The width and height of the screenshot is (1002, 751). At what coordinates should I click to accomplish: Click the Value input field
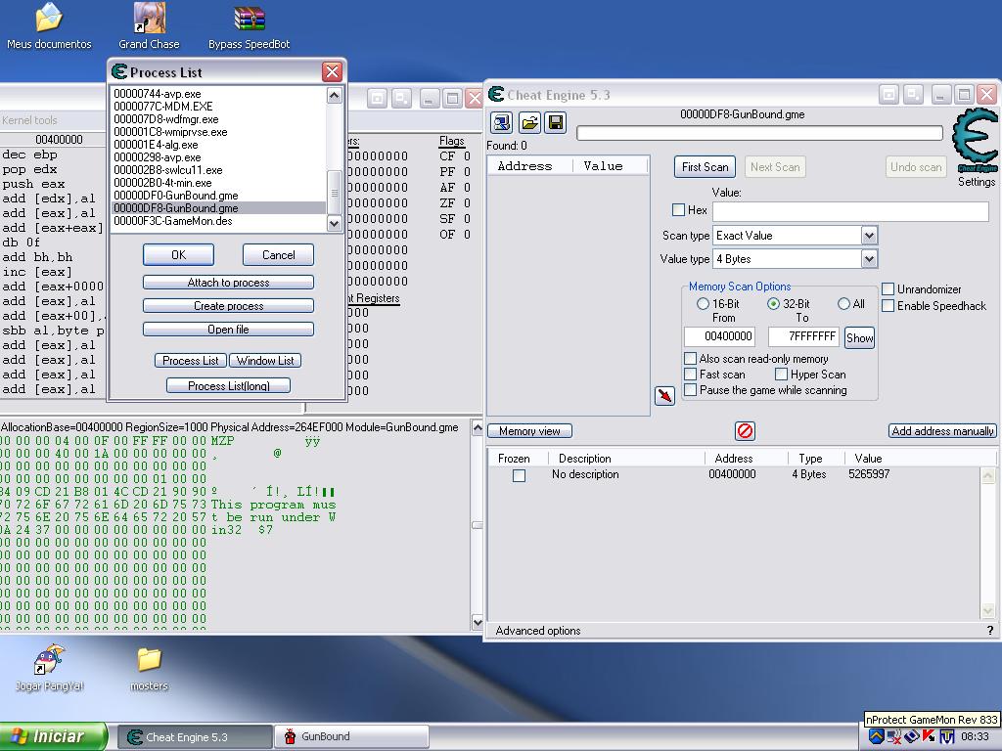pos(850,211)
